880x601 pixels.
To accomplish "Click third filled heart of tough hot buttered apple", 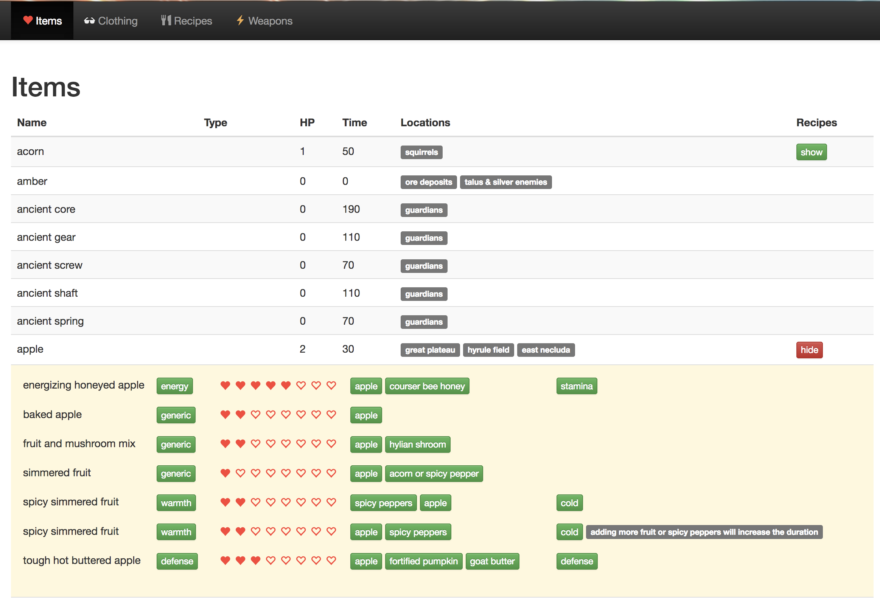I will coord(256,561).
